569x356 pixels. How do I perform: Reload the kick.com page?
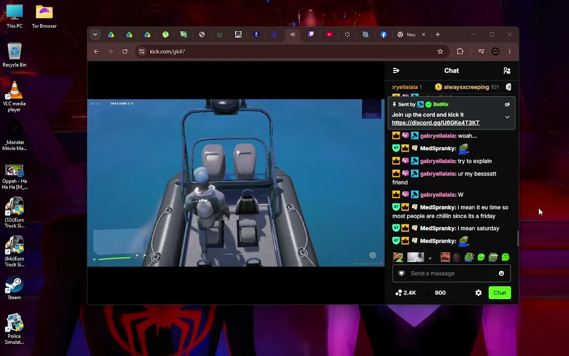[x=125, y=51]
